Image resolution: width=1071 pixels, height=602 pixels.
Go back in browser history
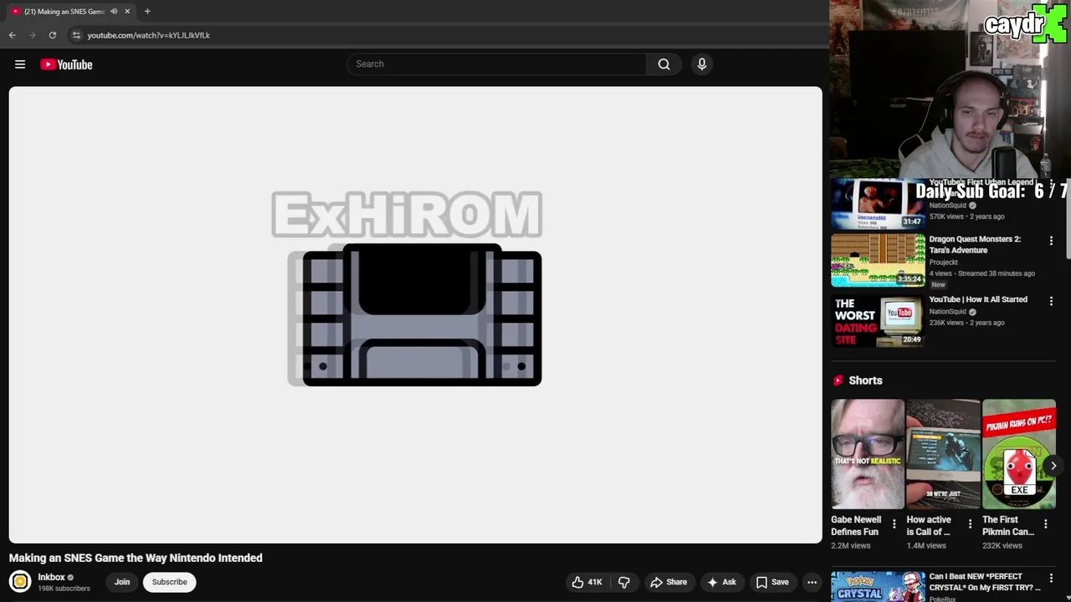[12, 35]
